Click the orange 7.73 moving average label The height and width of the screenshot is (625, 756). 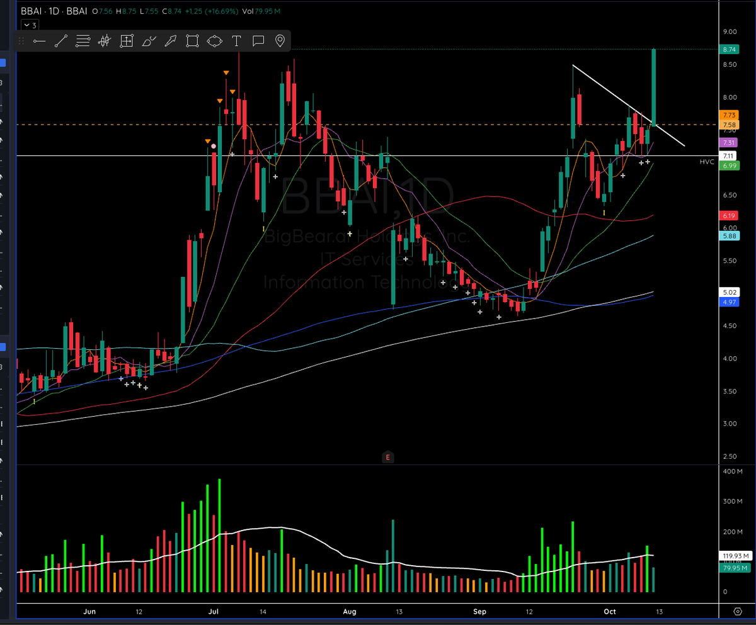click(729, 115)
